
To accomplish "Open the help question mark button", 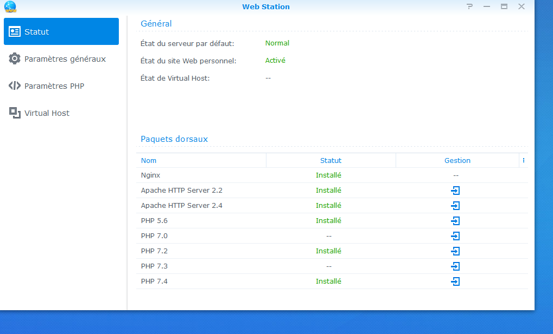I will pyautogui.click(x=469, y=6).
